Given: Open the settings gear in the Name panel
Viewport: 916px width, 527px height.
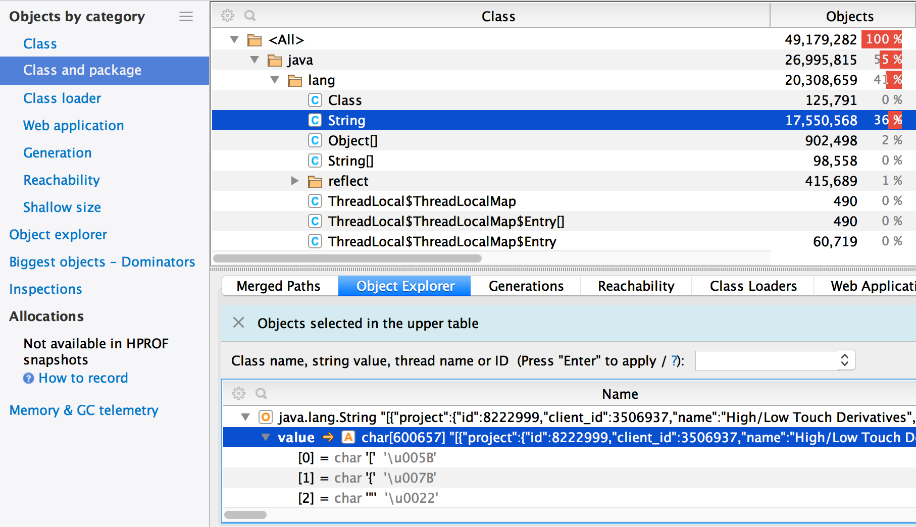Looking at the screenshot, I should tap(239, 393).
